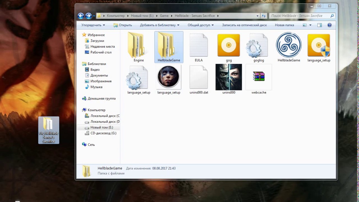Click Записать на оптический диск
The height and width of the screenshot is (202, 359).
coord(244,25)
